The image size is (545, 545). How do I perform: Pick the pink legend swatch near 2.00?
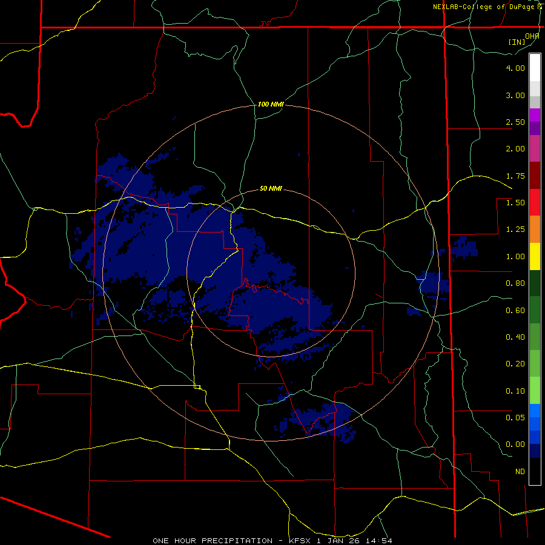[x=535, y=148]
